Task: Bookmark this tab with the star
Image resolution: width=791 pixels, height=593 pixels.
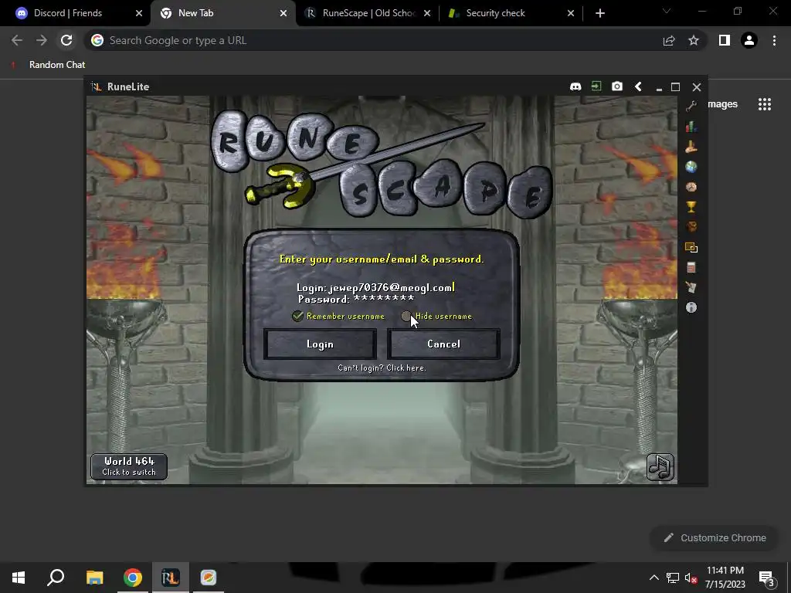Action: (694, 40)
